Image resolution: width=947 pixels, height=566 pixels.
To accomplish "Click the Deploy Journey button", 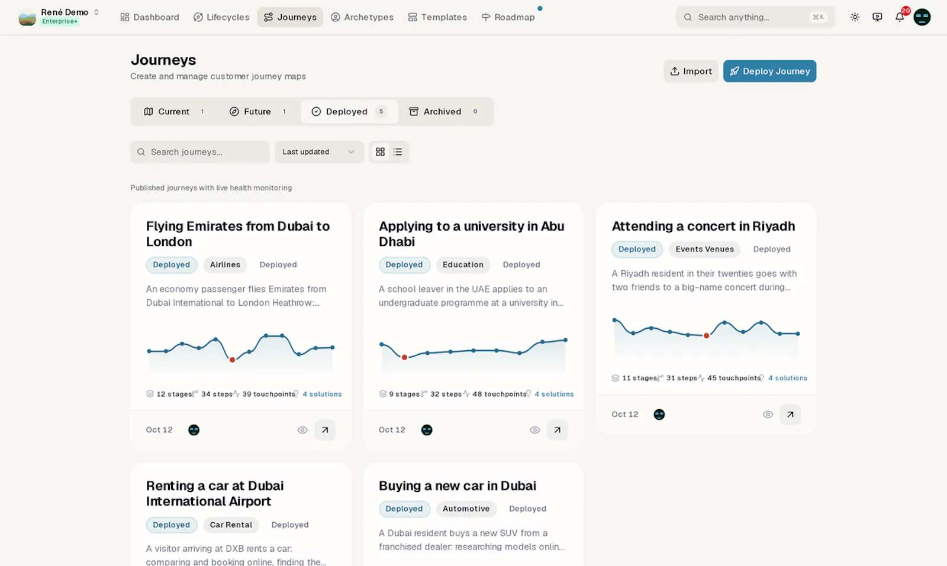I will 769,71.
